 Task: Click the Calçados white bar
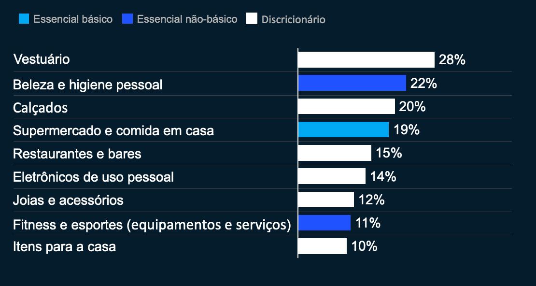(x=346, y=106)
